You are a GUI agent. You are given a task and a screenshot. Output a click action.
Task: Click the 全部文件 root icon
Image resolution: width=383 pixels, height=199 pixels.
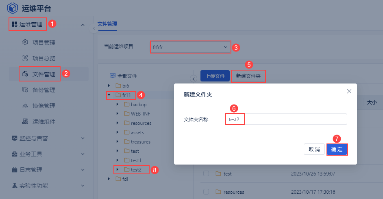(x=112, y=76)
